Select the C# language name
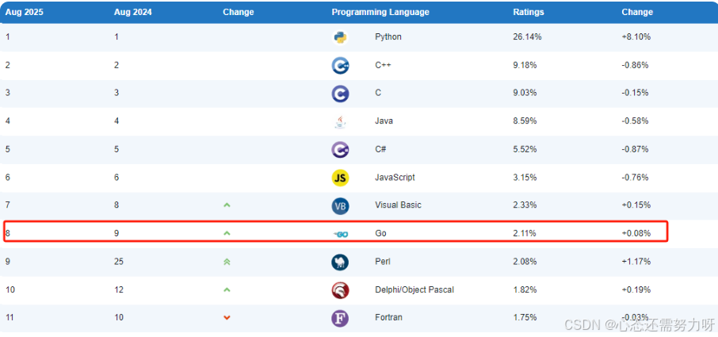Viewport: 718px width, 337px height. tap(381, 149)
